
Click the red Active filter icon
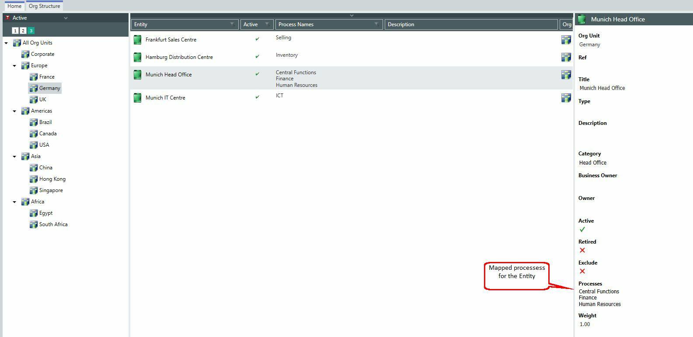pos(7,18)
